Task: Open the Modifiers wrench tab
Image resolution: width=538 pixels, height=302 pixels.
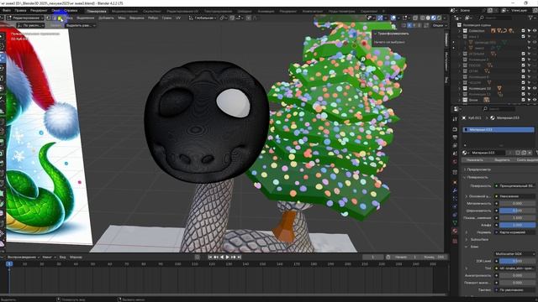Action: 455,190
